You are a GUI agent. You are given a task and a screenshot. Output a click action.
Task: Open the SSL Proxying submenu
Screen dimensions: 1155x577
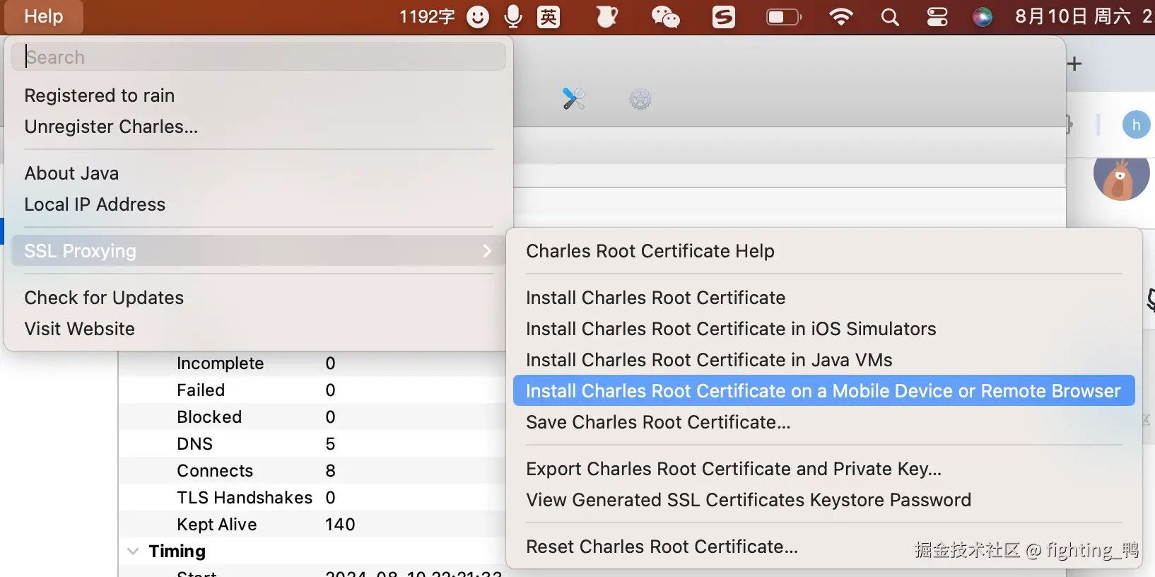click(259, 251)
